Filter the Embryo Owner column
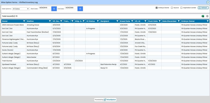The height and width of the screenshot is (103, 210). click(x=208, y=21)
